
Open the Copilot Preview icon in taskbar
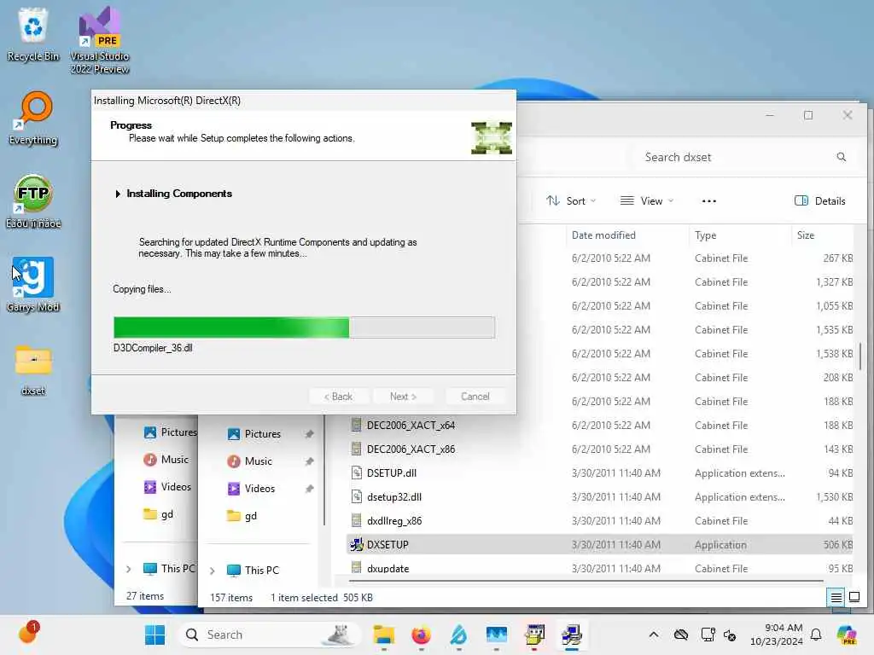848,635
